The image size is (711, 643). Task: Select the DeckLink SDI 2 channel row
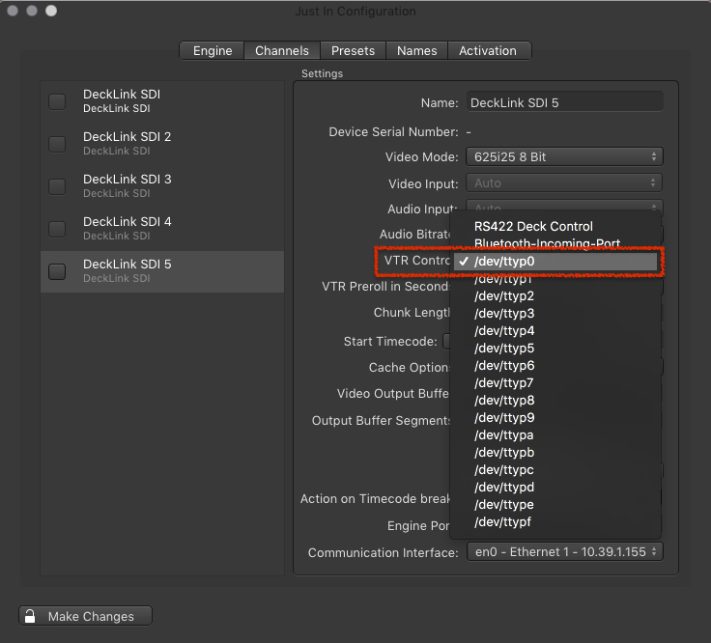162,144
